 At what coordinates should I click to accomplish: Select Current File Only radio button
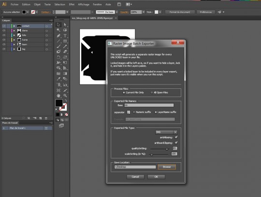tap(124, 93)
